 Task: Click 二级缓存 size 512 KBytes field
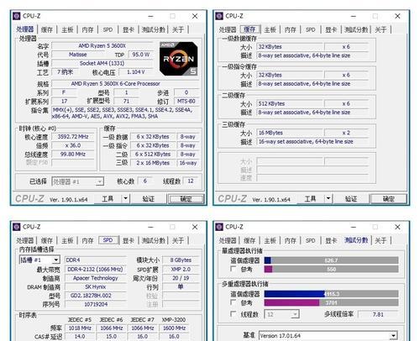(x=290, y=103)
